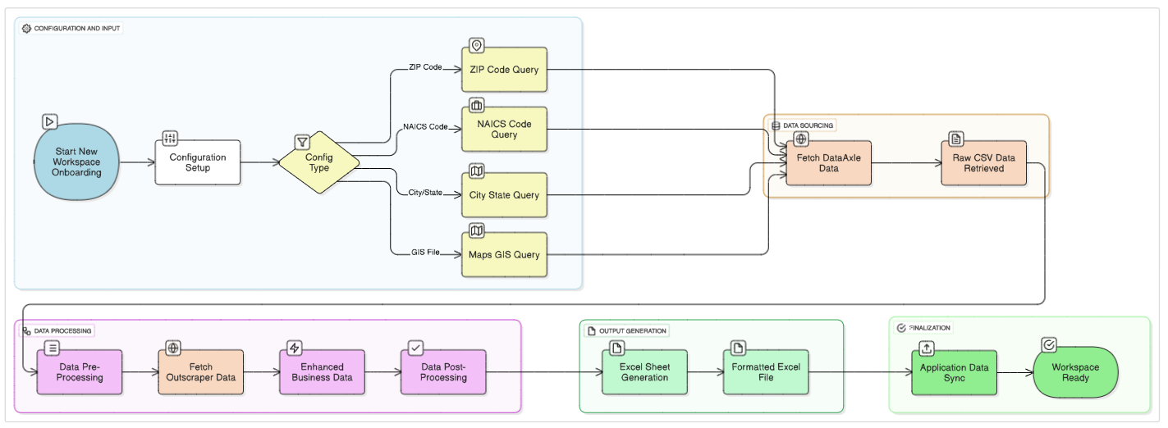Click the filter icon on Config Type diamond

[x=302, y=142]
